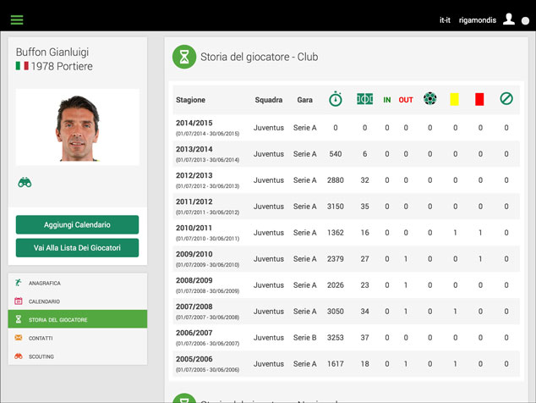536x403 pixels.
Task: Click the soccer ball goals column icon
Action: [429, 98]
